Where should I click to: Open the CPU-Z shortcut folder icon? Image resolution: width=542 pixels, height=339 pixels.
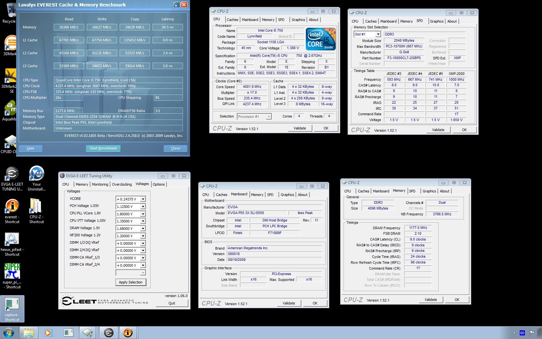tap(36, 211)
